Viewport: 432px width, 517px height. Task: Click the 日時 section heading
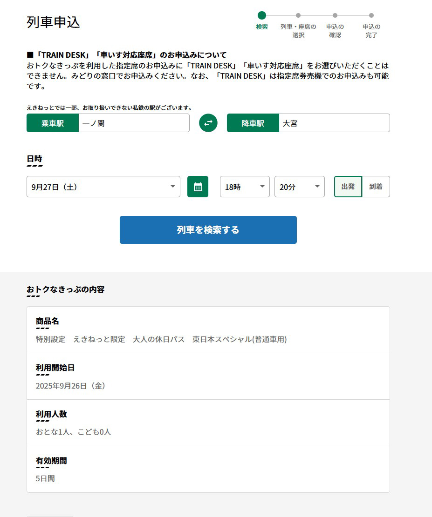coord(34,159)
